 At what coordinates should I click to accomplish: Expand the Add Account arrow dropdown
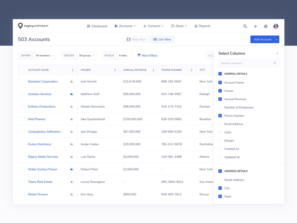277,39
